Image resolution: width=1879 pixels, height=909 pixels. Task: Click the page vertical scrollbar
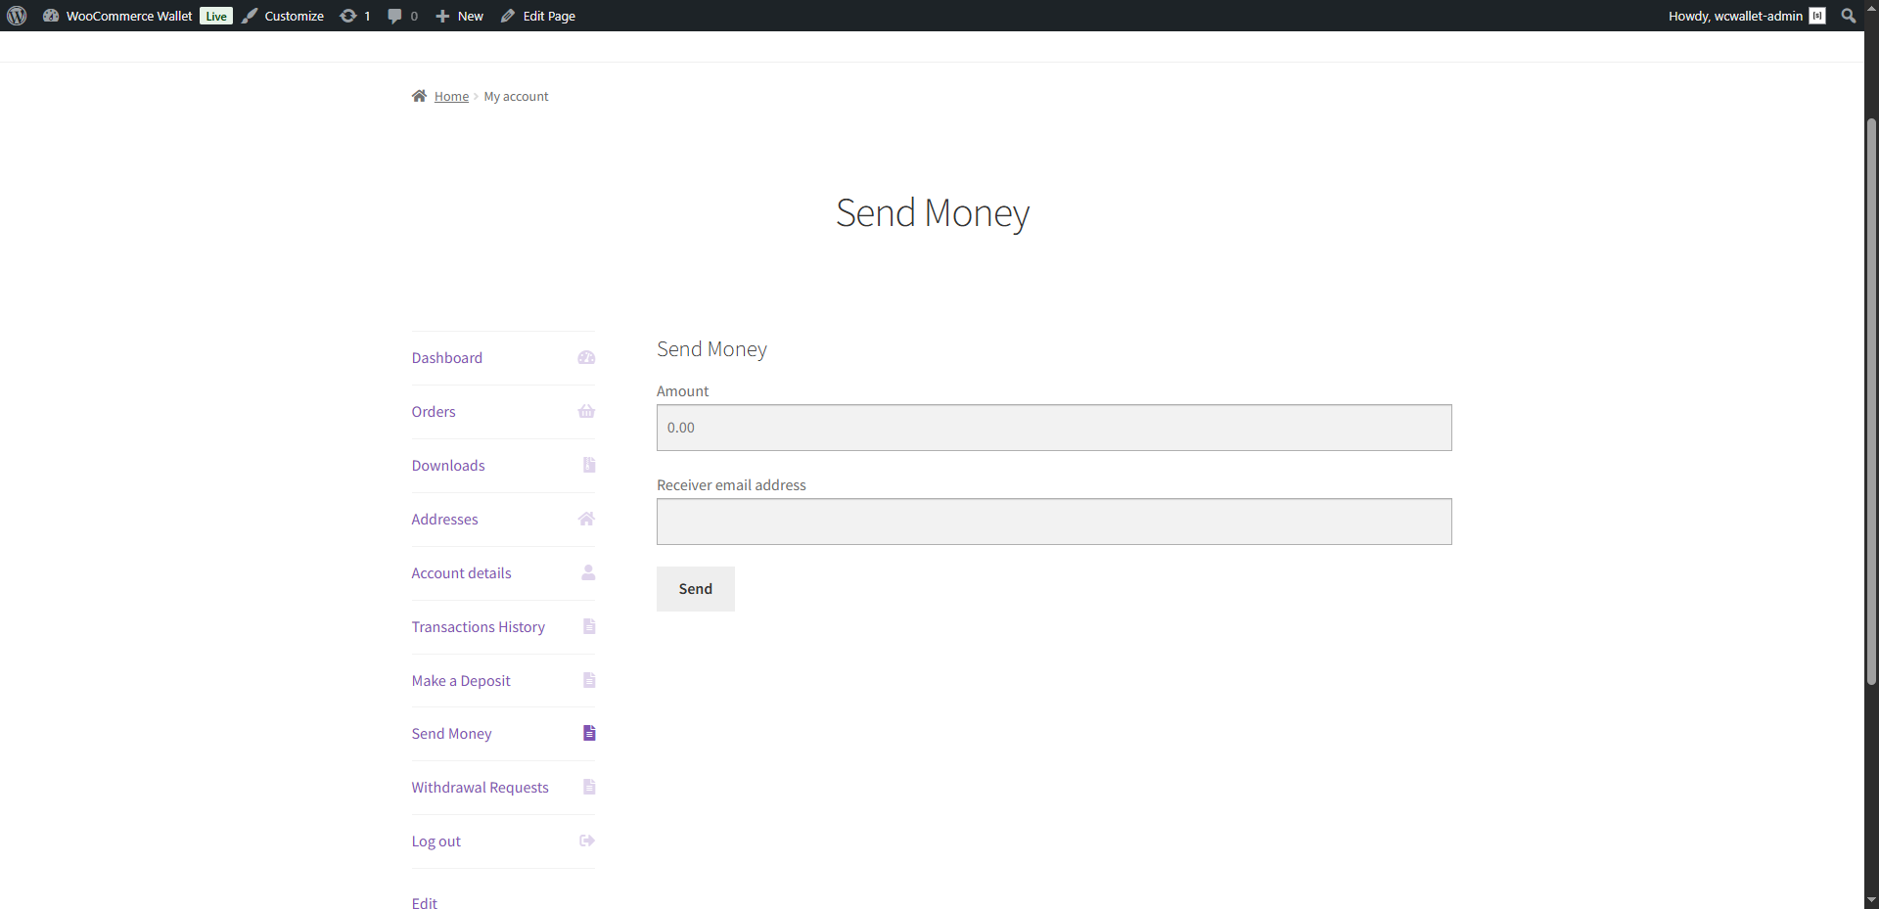(1871, 401)
